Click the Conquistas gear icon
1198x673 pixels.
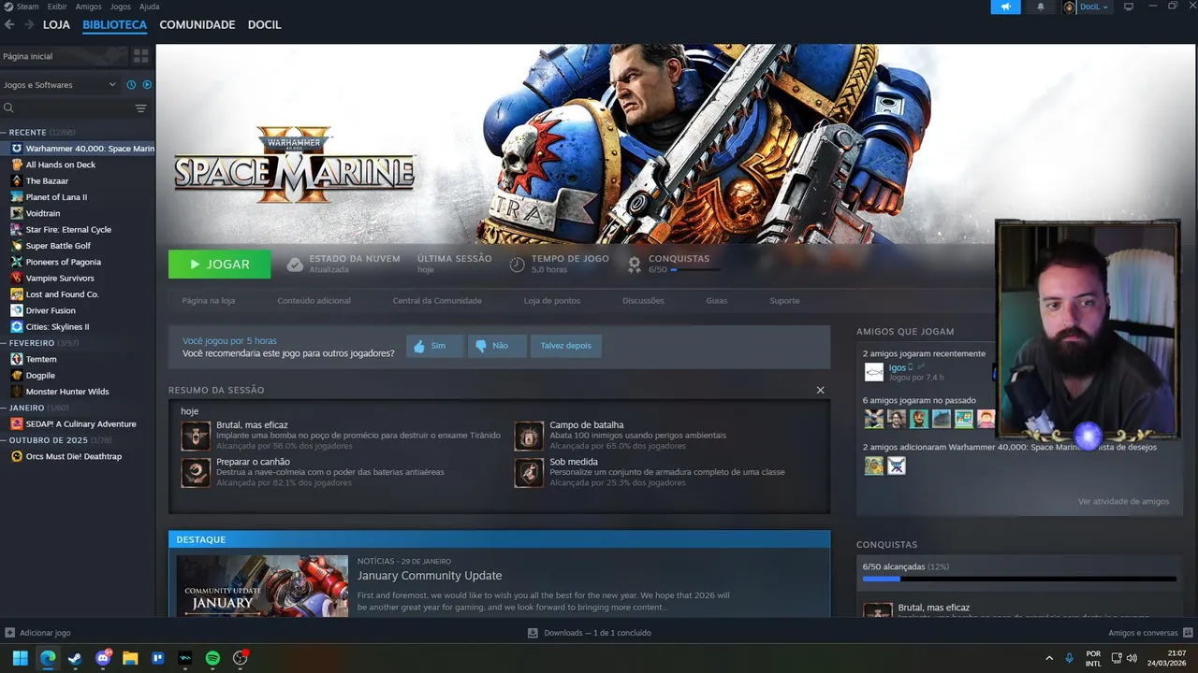click(634, 265)
